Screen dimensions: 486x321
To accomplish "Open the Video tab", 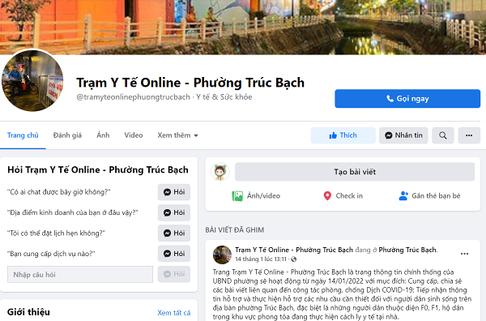I will point(134,135).
